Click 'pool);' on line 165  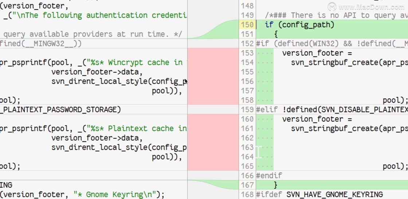point(395,166)
